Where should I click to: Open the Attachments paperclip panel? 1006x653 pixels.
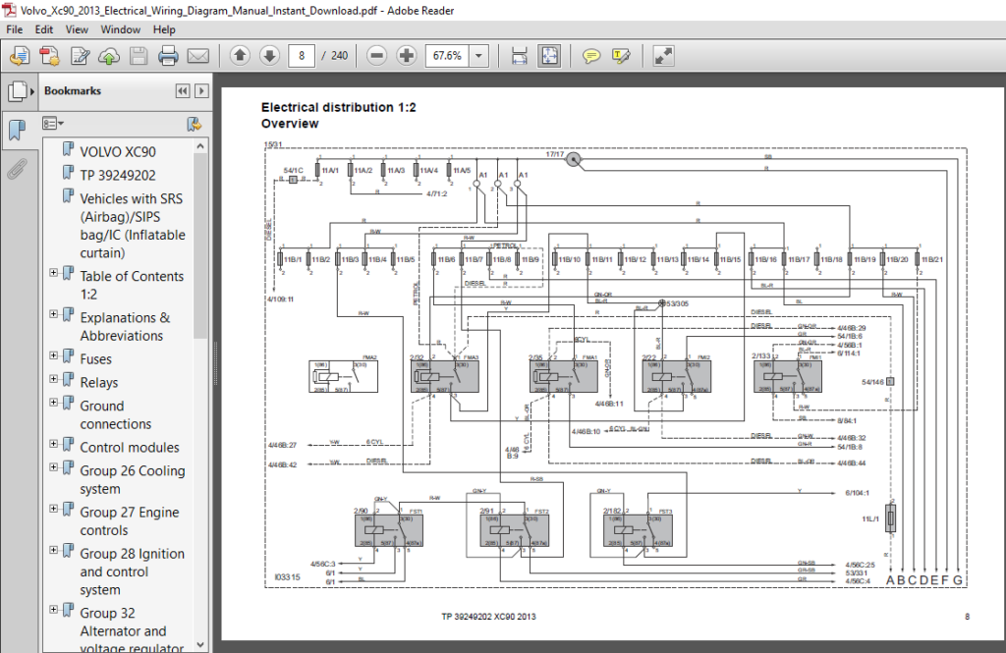[x=17, y=169]
